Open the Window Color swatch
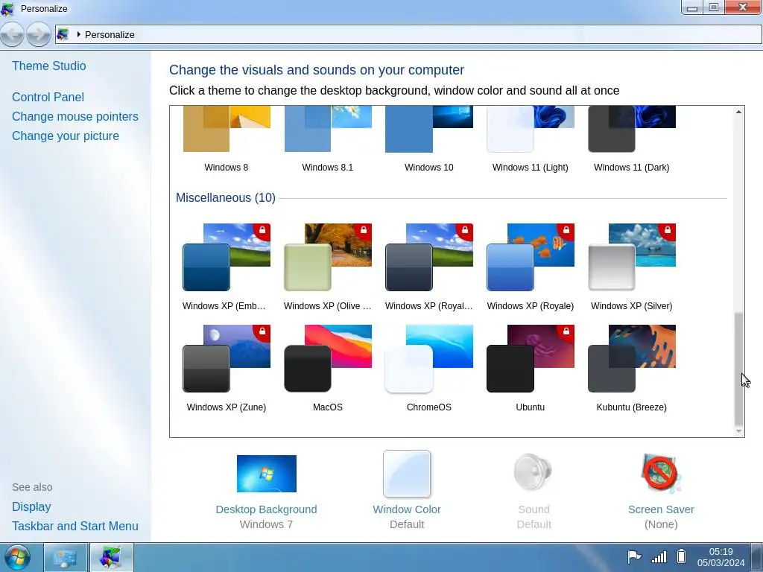The width and height of the screenshot is (763, 572). tap(407, 474)
